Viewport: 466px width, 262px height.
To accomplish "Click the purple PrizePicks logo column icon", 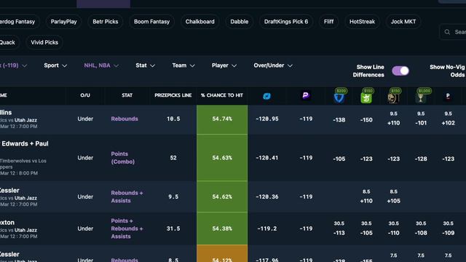I will click(306, 95).
